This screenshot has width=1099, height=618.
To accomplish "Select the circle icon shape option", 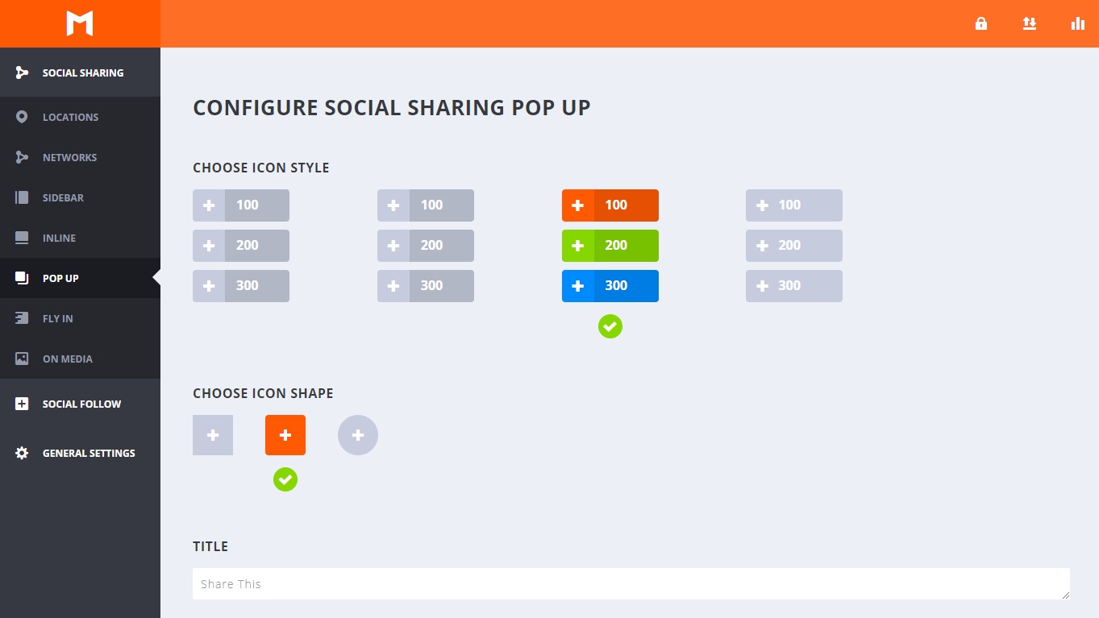I will point(358,435).
